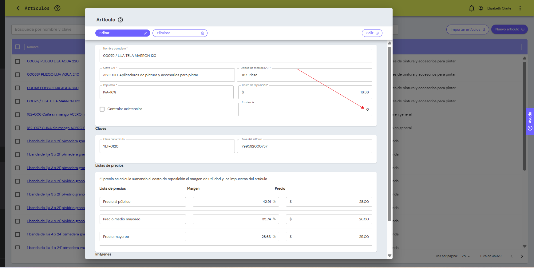The height and width of the screenshot is (268, 534).
Task: Check the row 00041/ PLIEGO LIJA AGUA 360
Action: 18,88
